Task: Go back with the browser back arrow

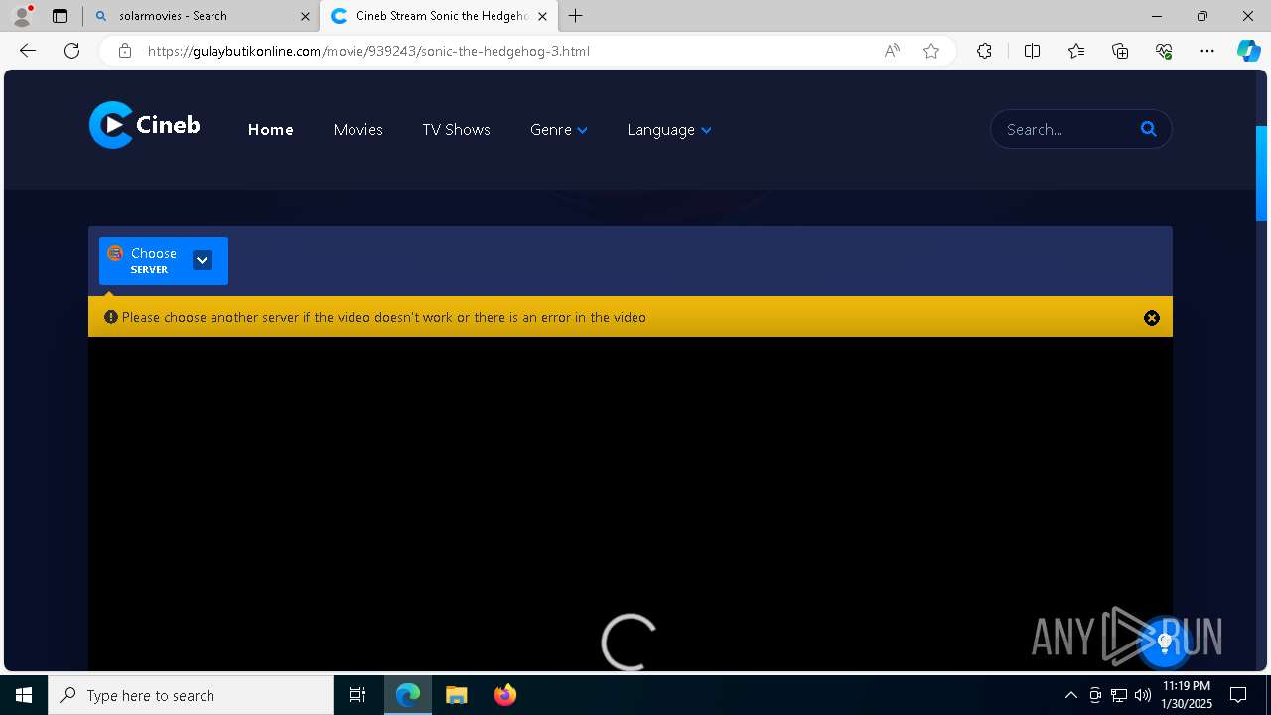Action: coord(28,51)
